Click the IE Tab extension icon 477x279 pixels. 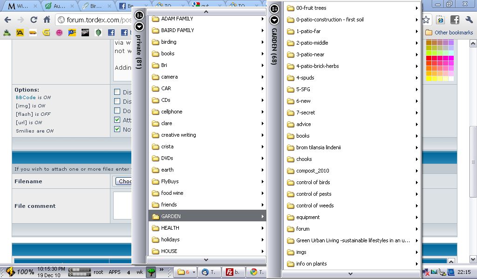click(x=440, y=20)
